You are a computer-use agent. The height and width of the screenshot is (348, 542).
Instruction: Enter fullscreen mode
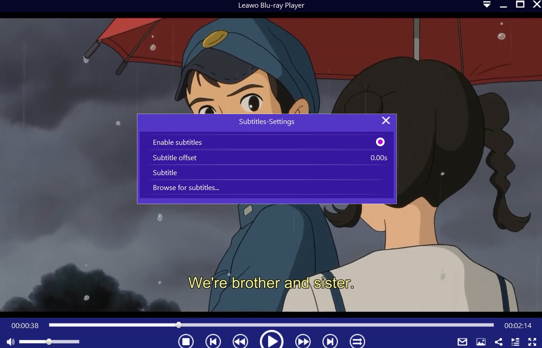click(x=532, y=342)
